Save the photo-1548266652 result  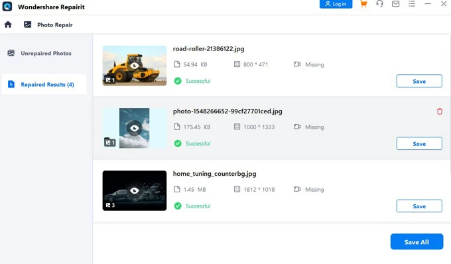click(x=419, y=143)
